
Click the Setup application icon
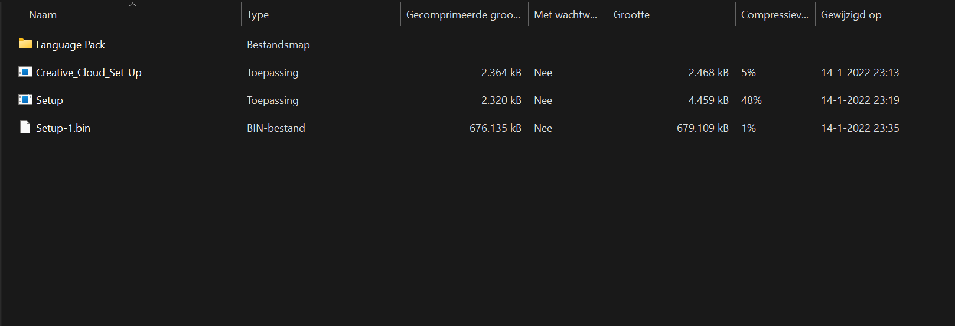pos(25,100)
